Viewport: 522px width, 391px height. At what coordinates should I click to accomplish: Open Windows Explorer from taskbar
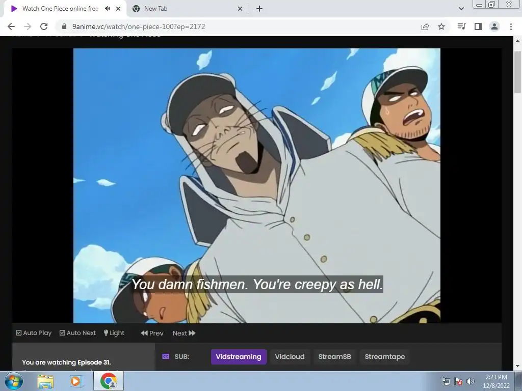[45, 381]
